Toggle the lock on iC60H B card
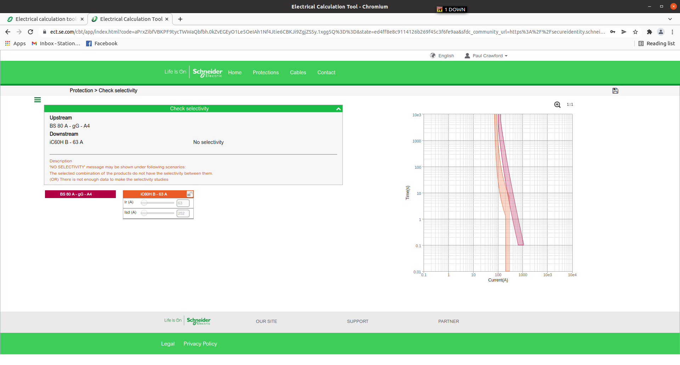Viewport: 680px width, 365px height. pos(190,194)
